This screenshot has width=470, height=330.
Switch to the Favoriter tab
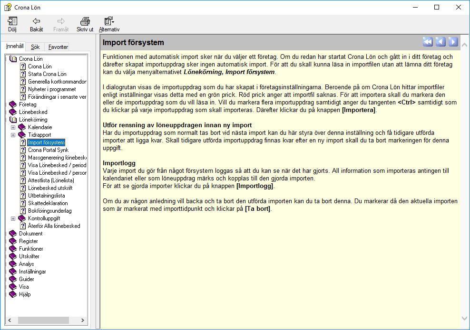(x=58, y=47)
